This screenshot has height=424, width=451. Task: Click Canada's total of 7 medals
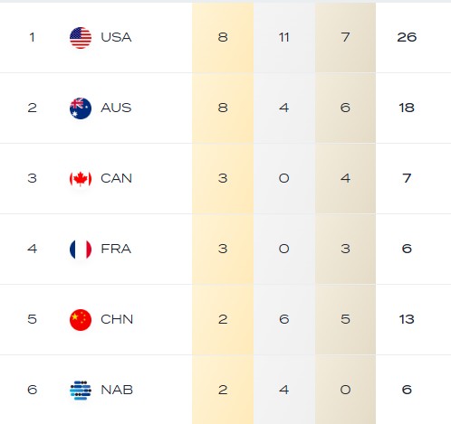pos(407,178)
